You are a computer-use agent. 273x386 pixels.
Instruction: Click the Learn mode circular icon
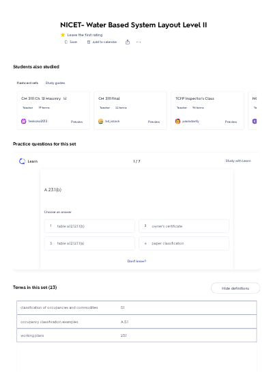pyautogui.click(x=22, y=161)
